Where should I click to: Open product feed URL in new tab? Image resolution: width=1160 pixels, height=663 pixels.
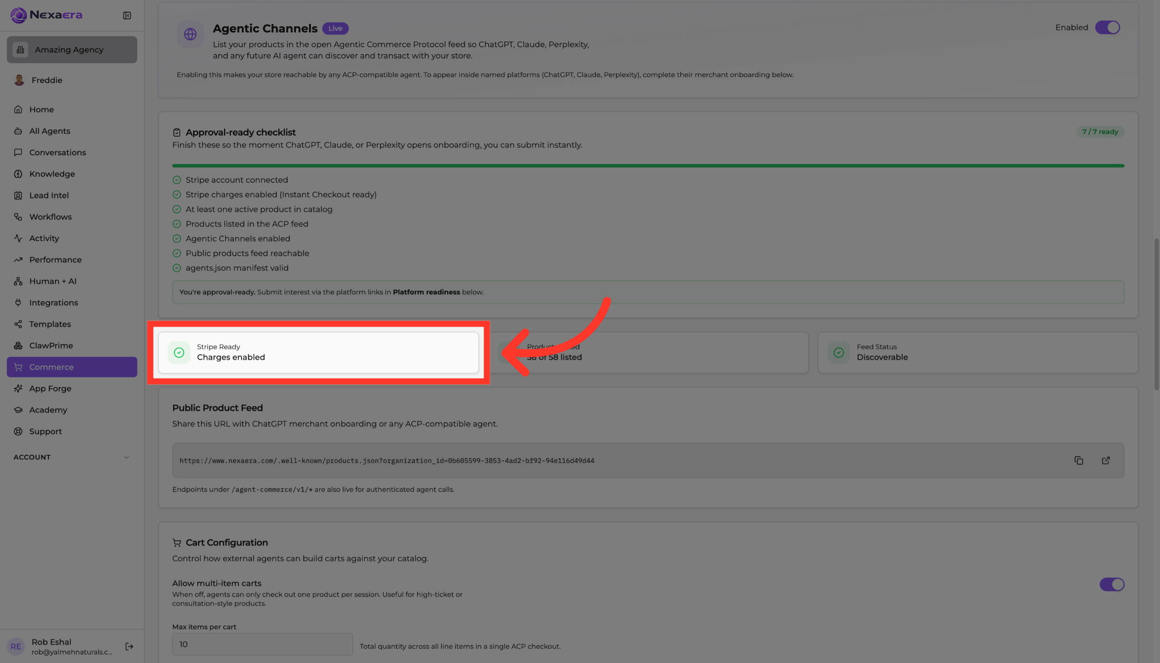(1106, 461)
